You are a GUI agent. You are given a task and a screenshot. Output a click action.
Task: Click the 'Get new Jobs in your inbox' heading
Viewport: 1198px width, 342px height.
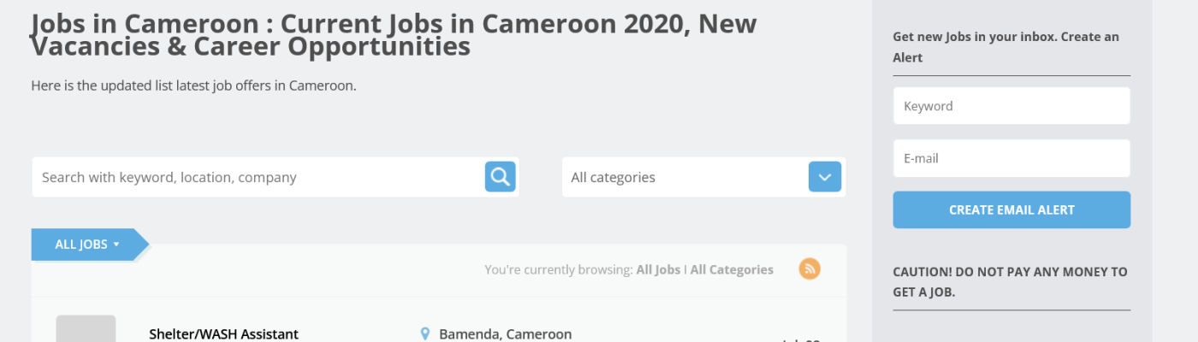(1005, 47)
